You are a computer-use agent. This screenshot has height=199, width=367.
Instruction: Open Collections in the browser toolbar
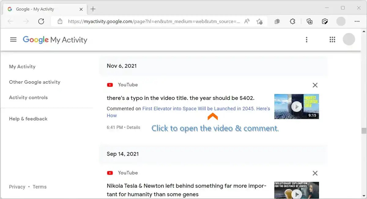pos(309,21)
